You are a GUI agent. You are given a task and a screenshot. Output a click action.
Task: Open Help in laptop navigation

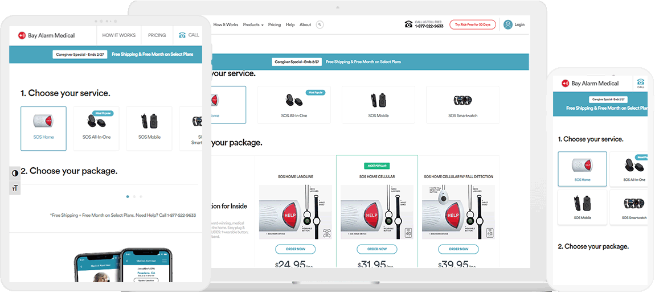tap(290, 24)
